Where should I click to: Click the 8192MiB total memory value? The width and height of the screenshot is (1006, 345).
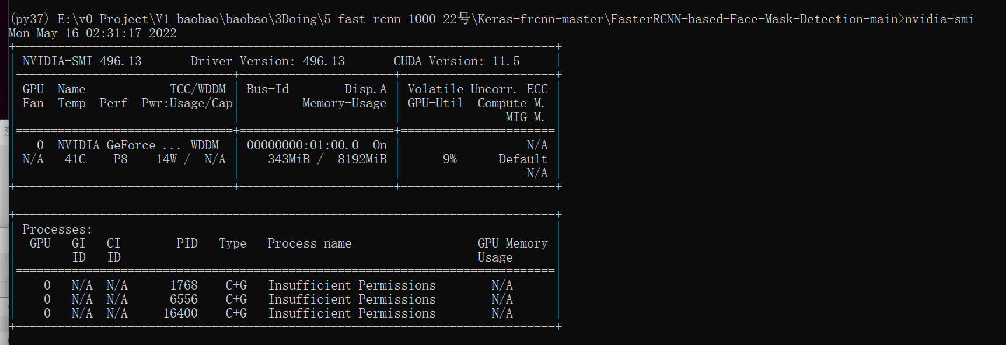(x=362, y=159)
